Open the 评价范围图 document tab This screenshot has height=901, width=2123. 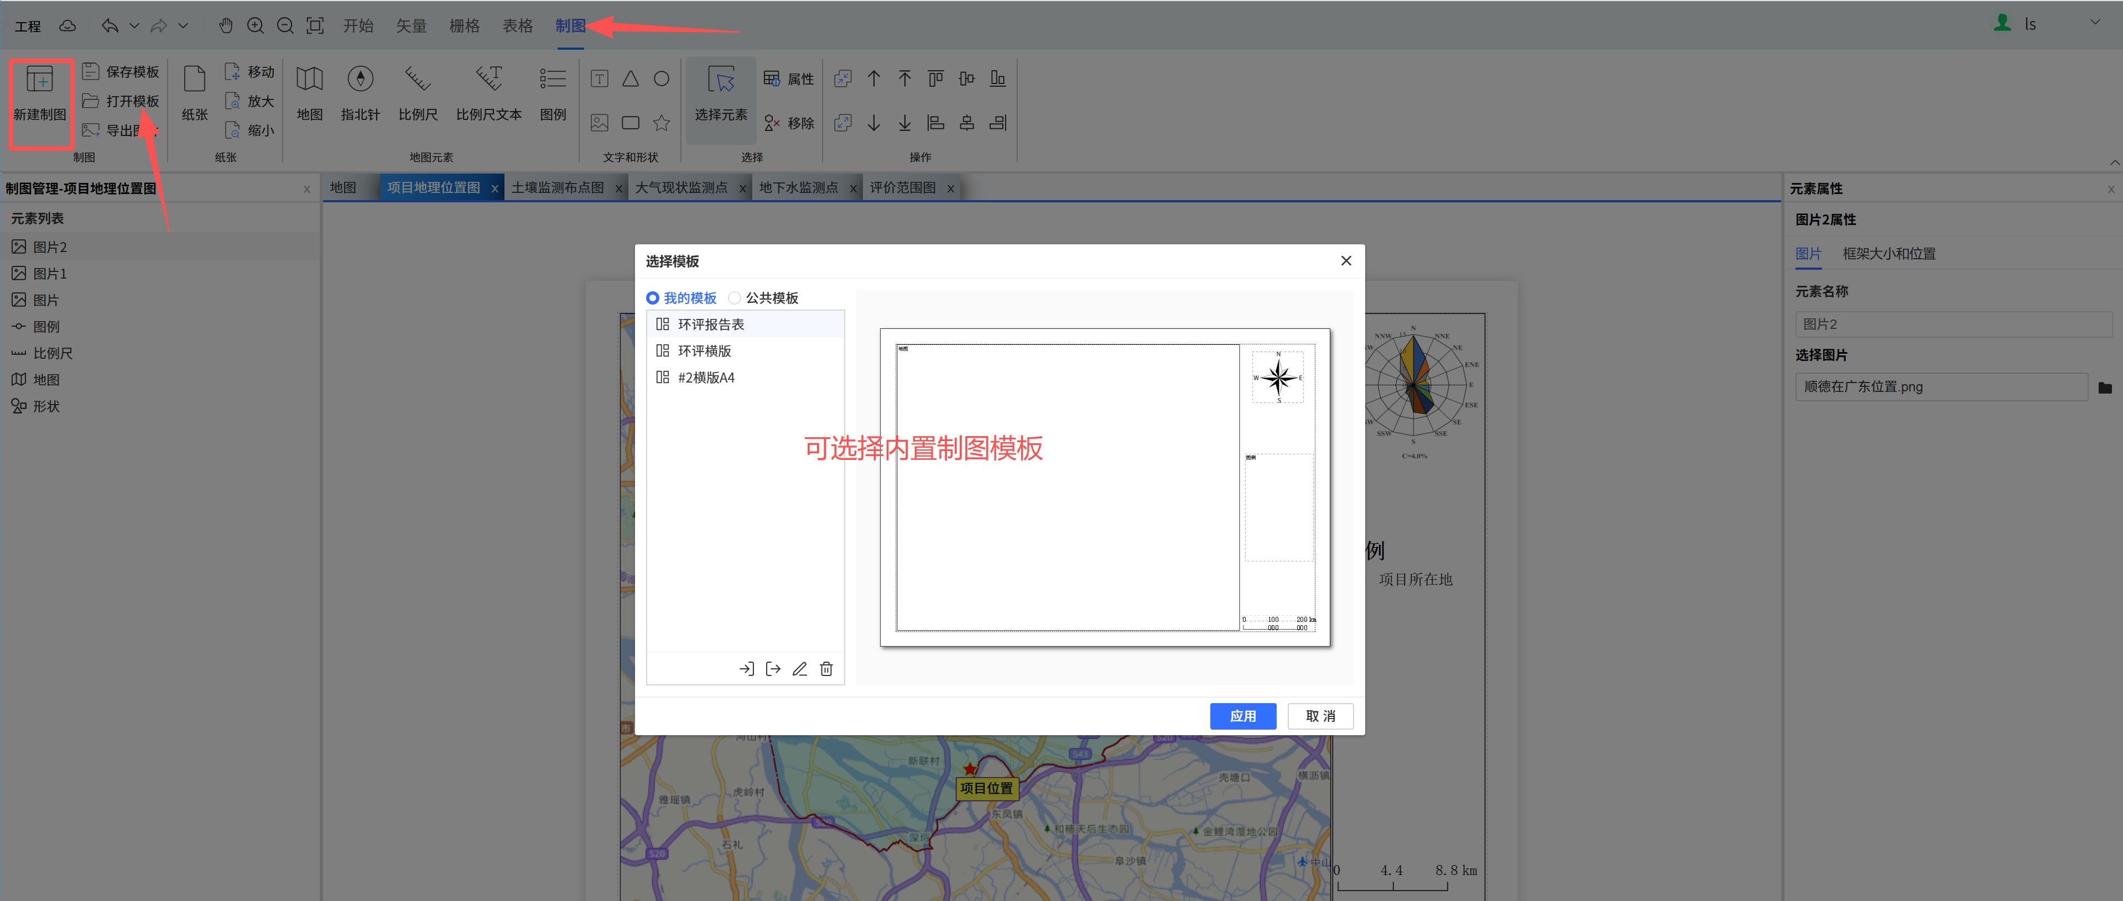[903, 188]
